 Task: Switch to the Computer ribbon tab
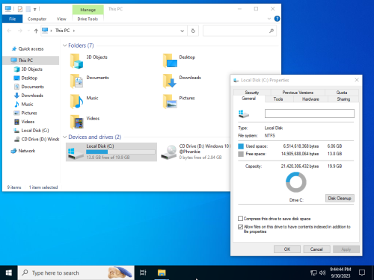coord(37,19)
